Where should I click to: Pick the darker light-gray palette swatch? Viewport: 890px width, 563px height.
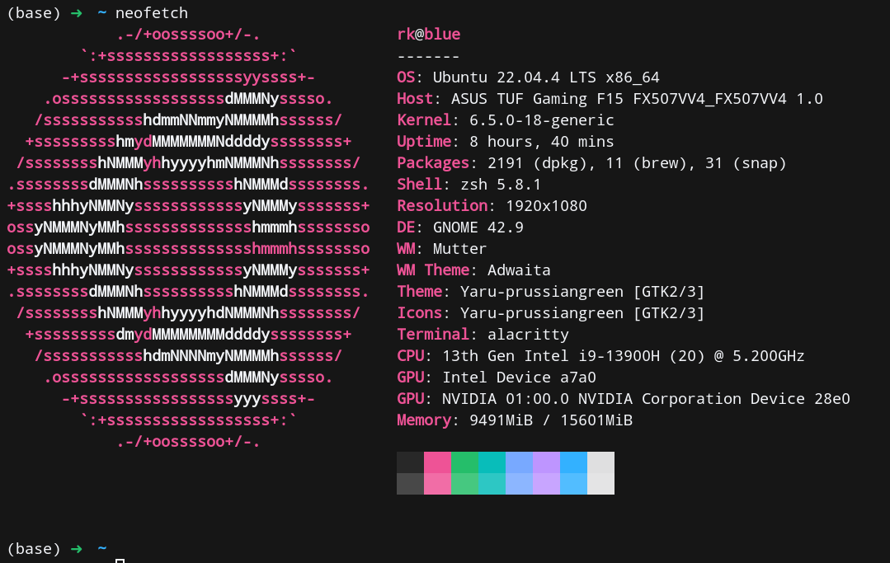point(601,462)
